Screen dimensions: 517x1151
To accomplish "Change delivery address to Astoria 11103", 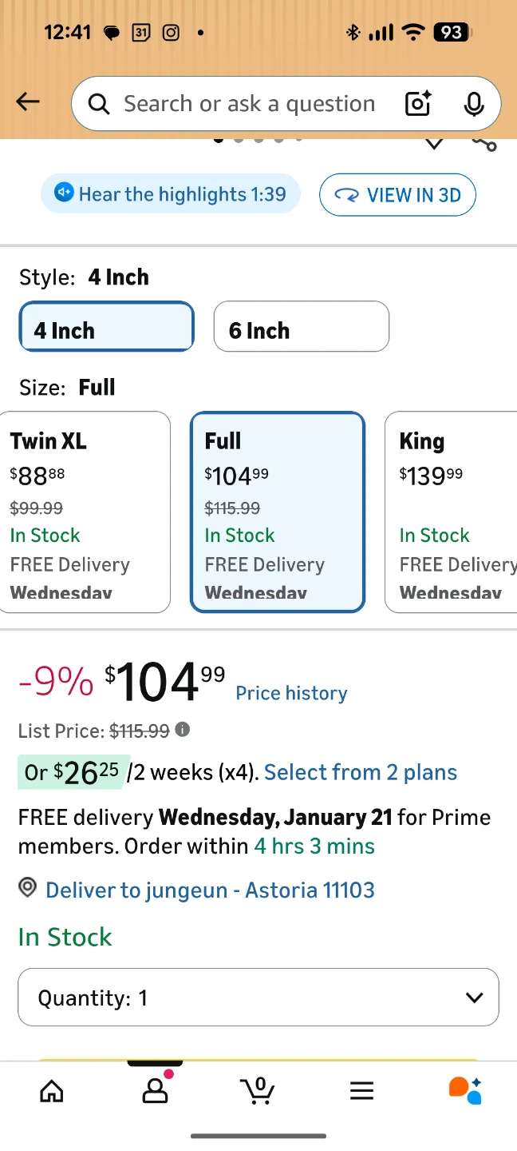I will [209, 890].
